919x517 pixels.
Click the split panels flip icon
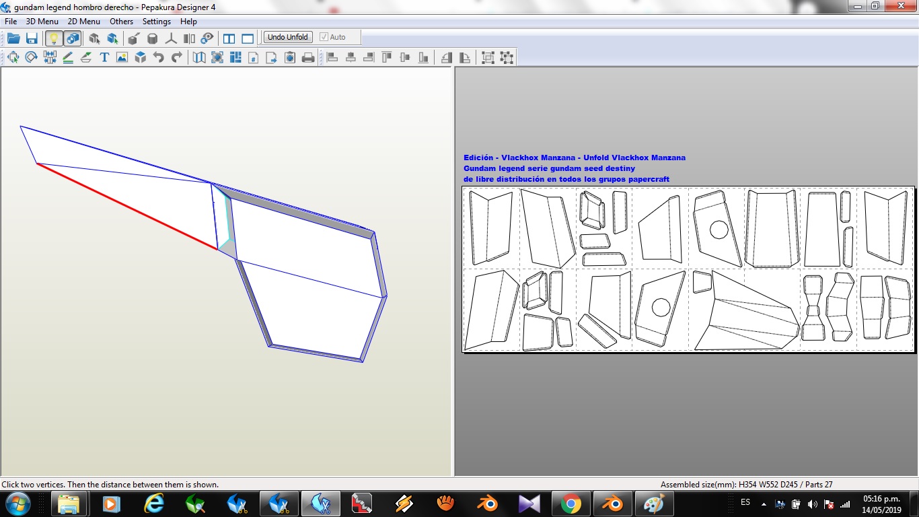click(189, 38)
